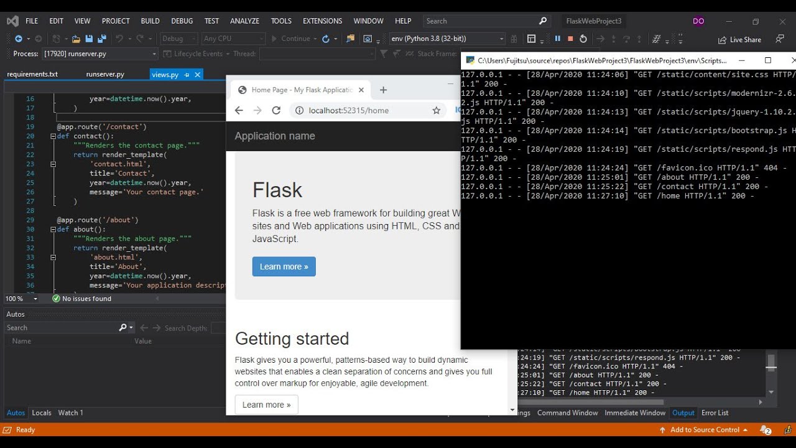Open the Error List tab
The width and height of the screenshot is (796, 448).
click(715, 413)
